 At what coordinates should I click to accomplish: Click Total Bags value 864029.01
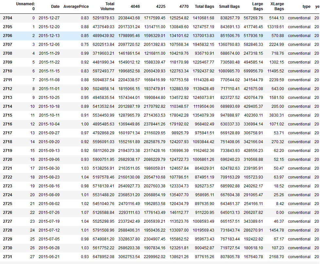pos(204,168)
